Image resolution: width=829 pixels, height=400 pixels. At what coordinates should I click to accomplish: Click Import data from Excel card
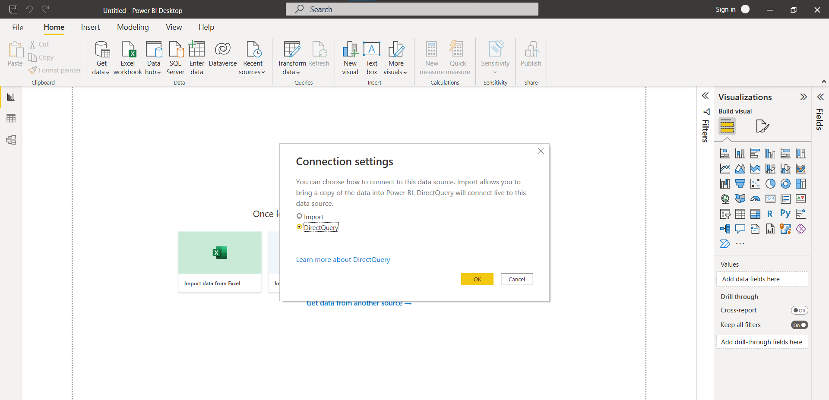(x=220, y=262)
